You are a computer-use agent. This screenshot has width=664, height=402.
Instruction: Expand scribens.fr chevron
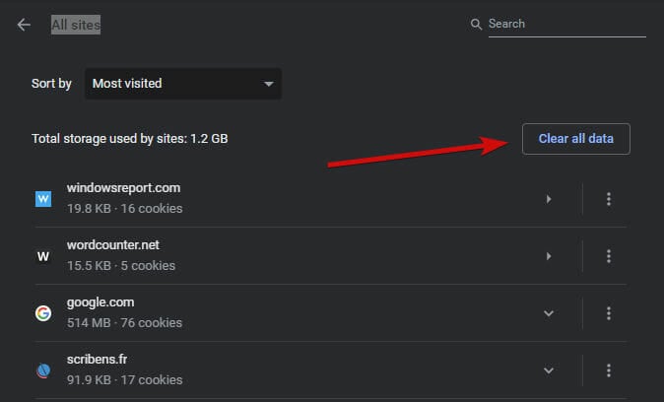coord(549,370)
